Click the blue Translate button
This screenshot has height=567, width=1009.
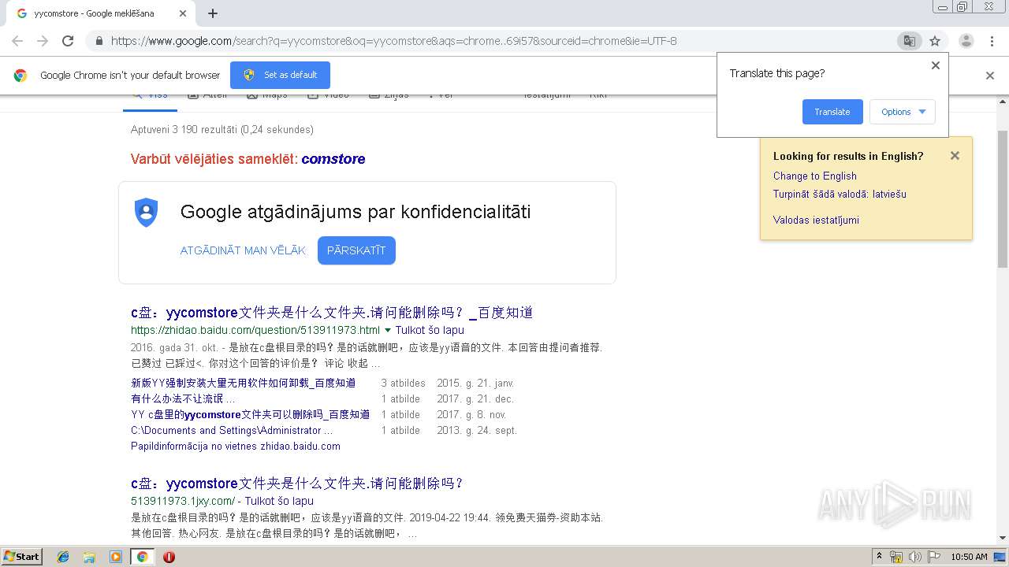832,112
